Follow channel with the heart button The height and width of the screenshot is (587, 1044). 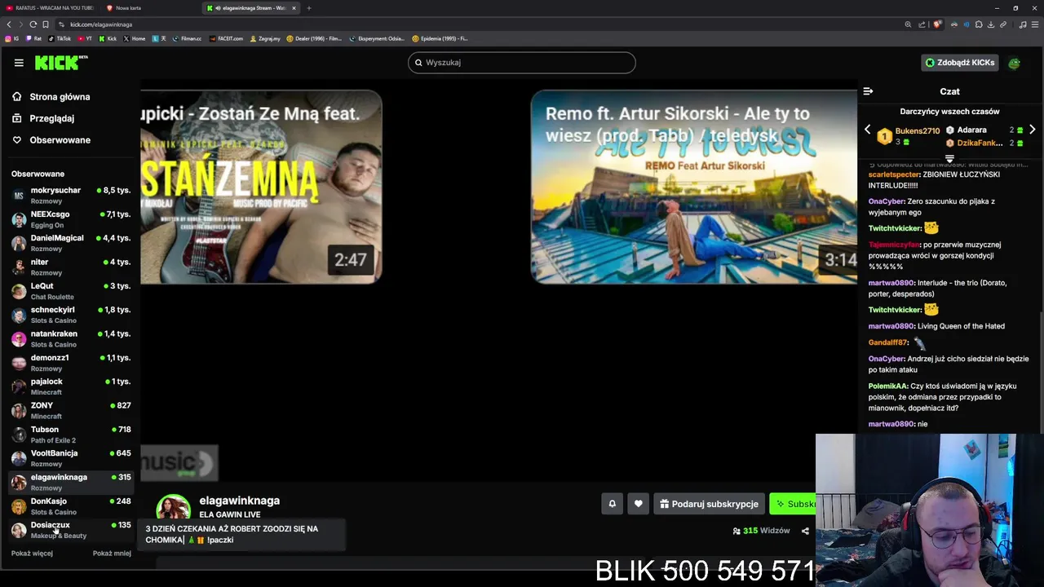(x=638, y=504)
